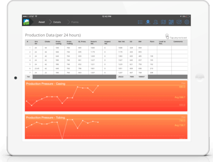Viewport: 213px width, 162px height.
Task: Select tubing pressure 730 in row 2
Action: point(68,52)
